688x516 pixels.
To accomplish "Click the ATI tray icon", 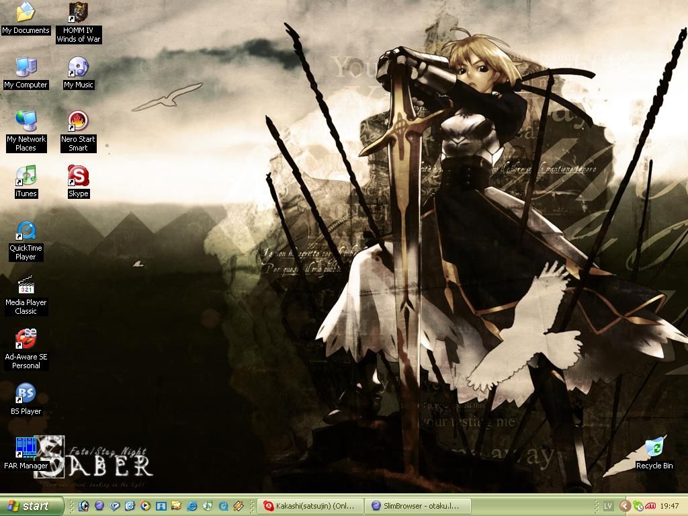I will 650,507.
